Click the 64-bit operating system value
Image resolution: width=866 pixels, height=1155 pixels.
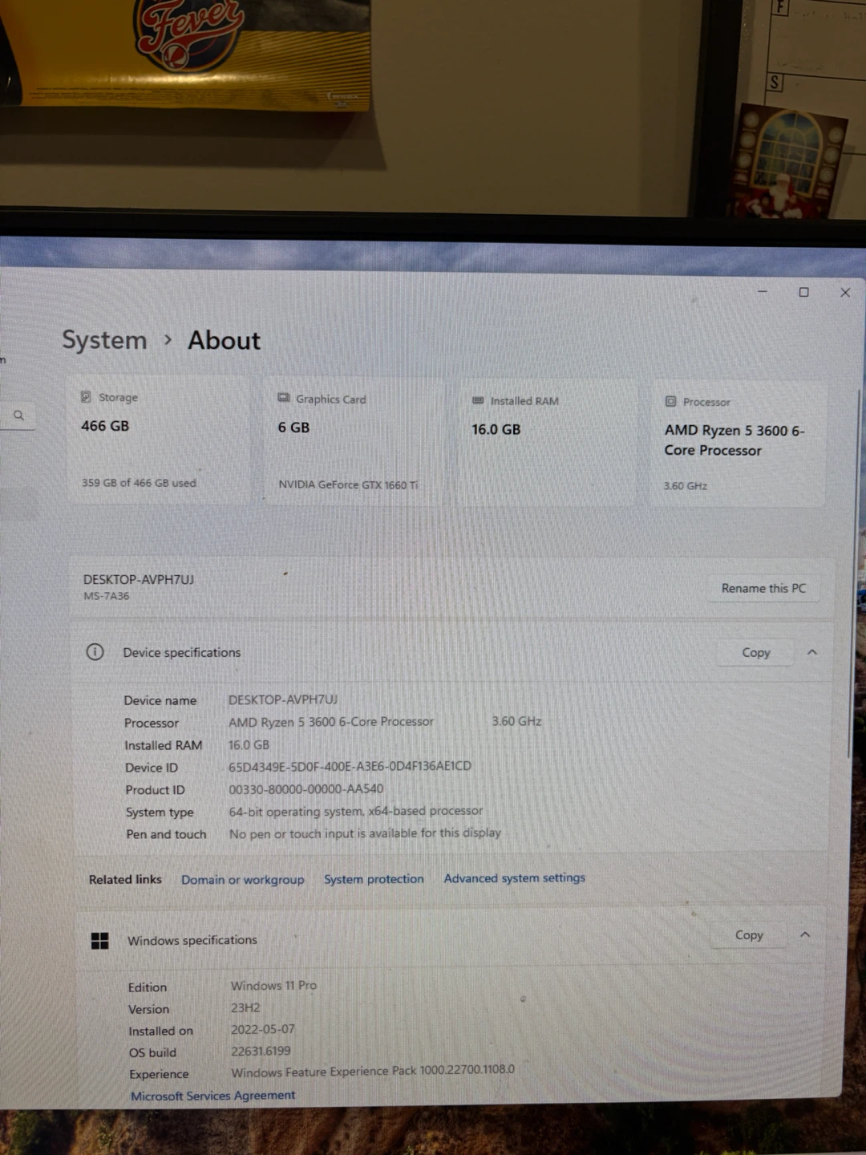click(x=356, y=811)
